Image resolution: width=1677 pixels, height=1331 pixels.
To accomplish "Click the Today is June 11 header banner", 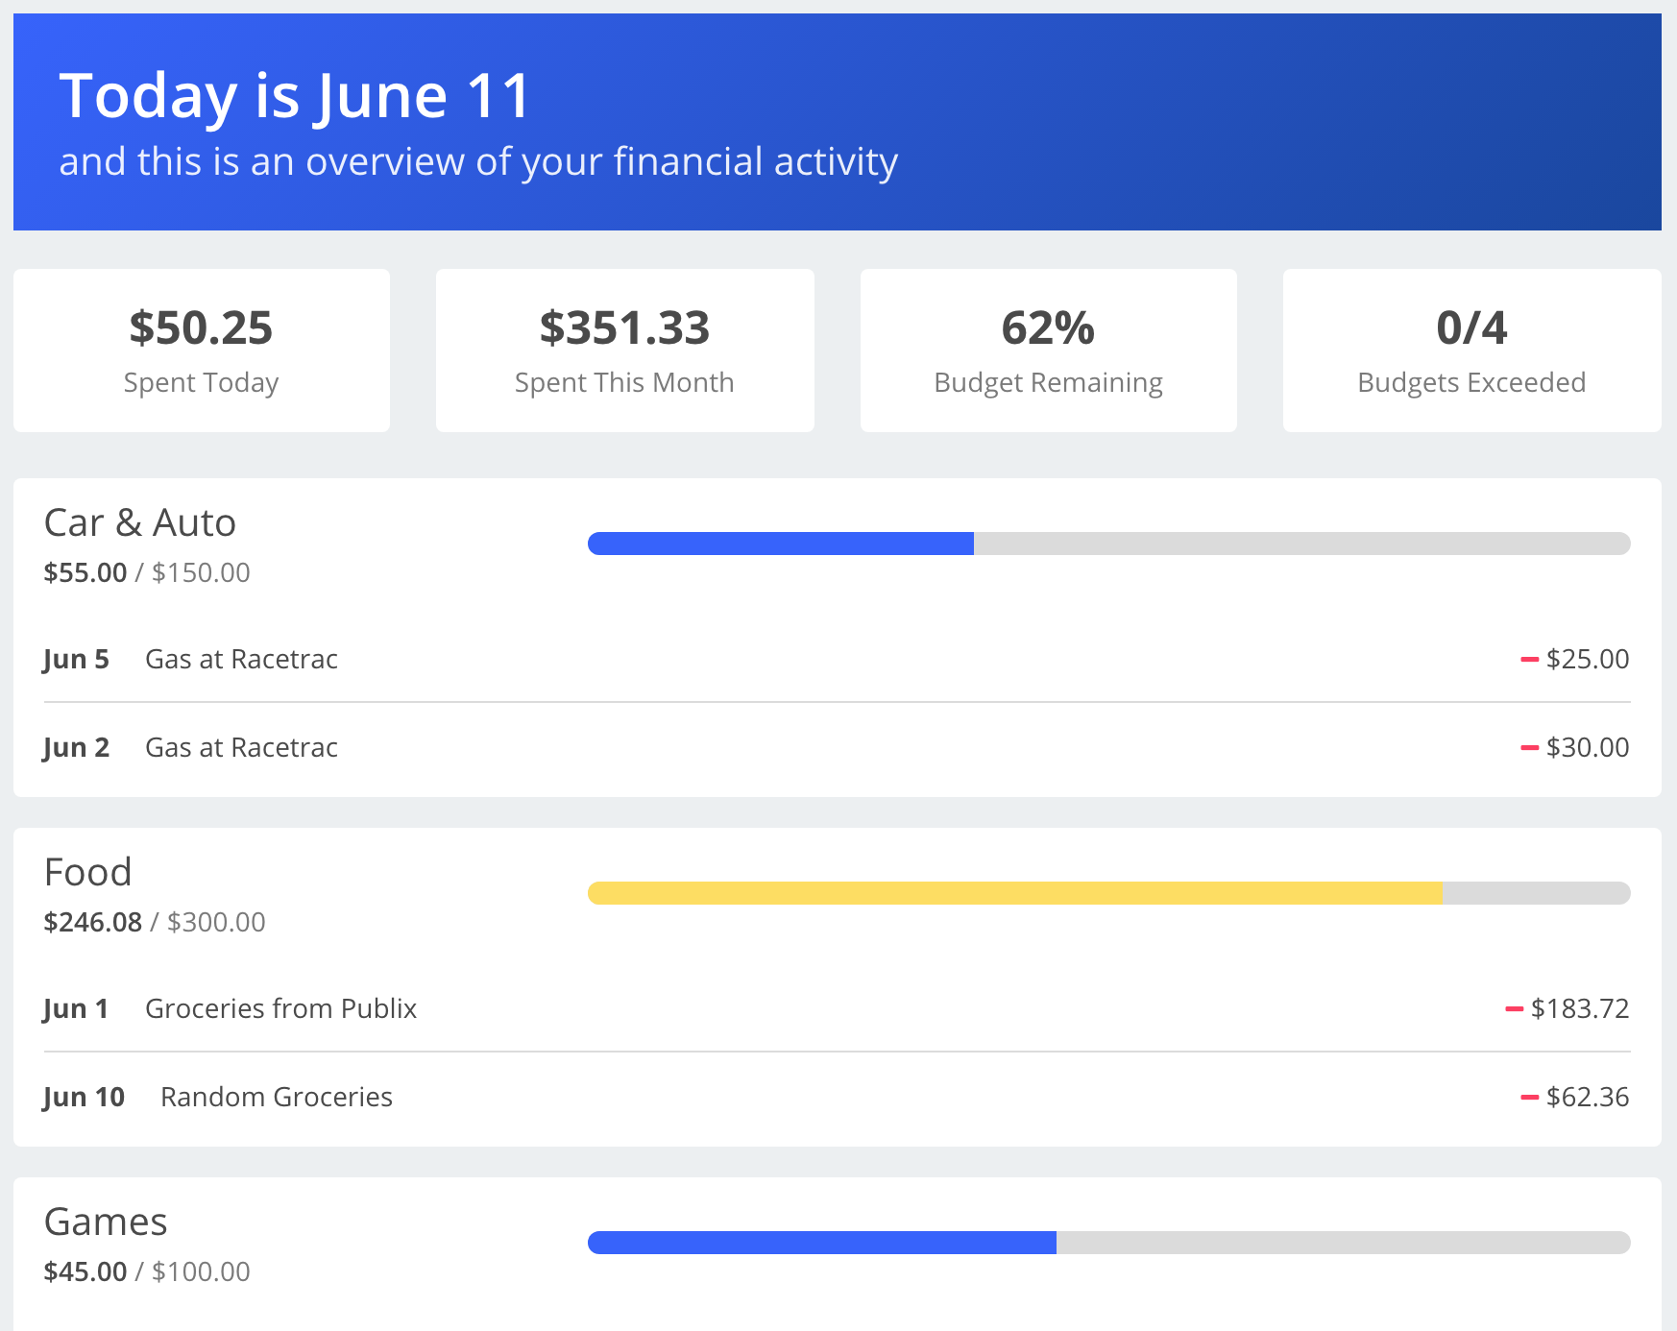I will coord(837,122).
